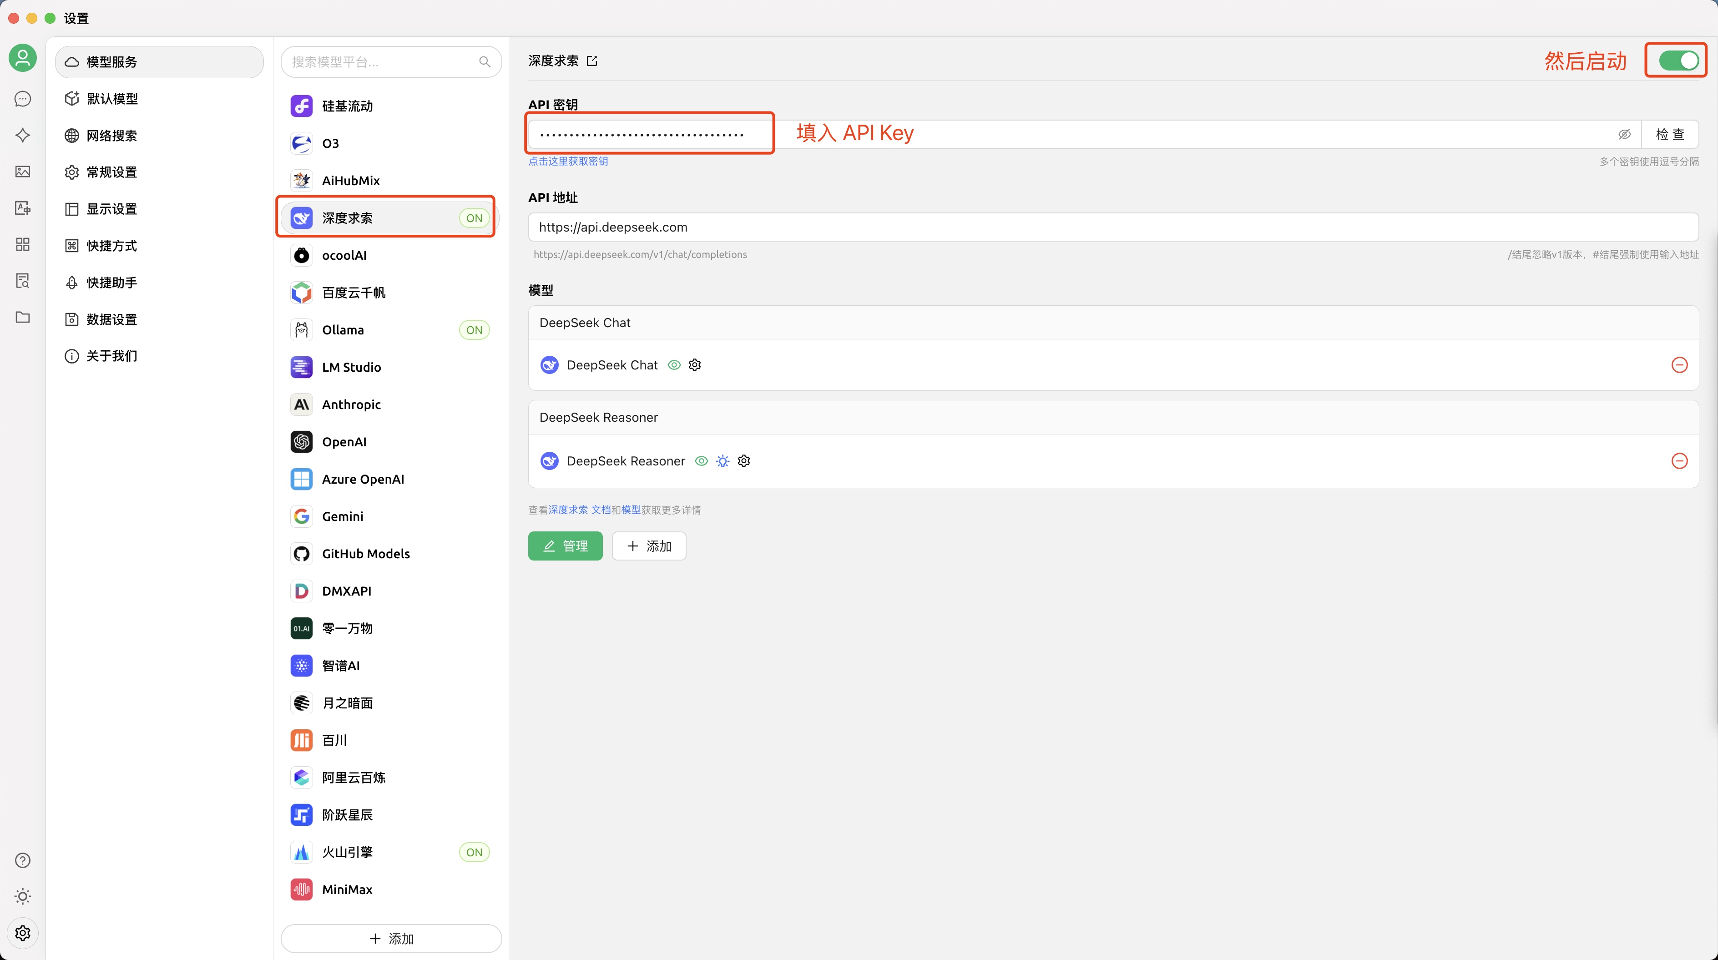
Task: Open the image painting sidebar icon
Action: [x=23, y=172]
